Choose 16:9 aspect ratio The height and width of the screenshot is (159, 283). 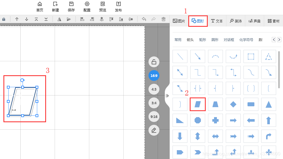tap(154, 76)
